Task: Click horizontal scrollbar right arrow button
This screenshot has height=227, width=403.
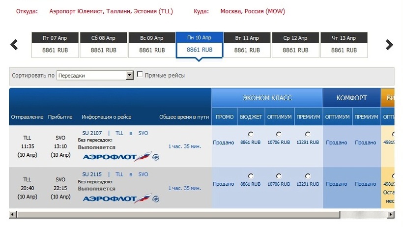Action: click(391, 215)
